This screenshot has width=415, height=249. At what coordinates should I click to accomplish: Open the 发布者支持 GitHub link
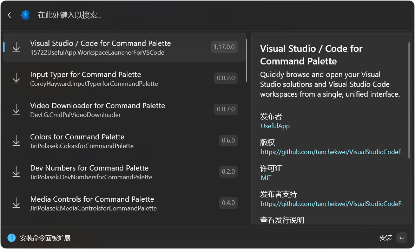click(331, 204)
